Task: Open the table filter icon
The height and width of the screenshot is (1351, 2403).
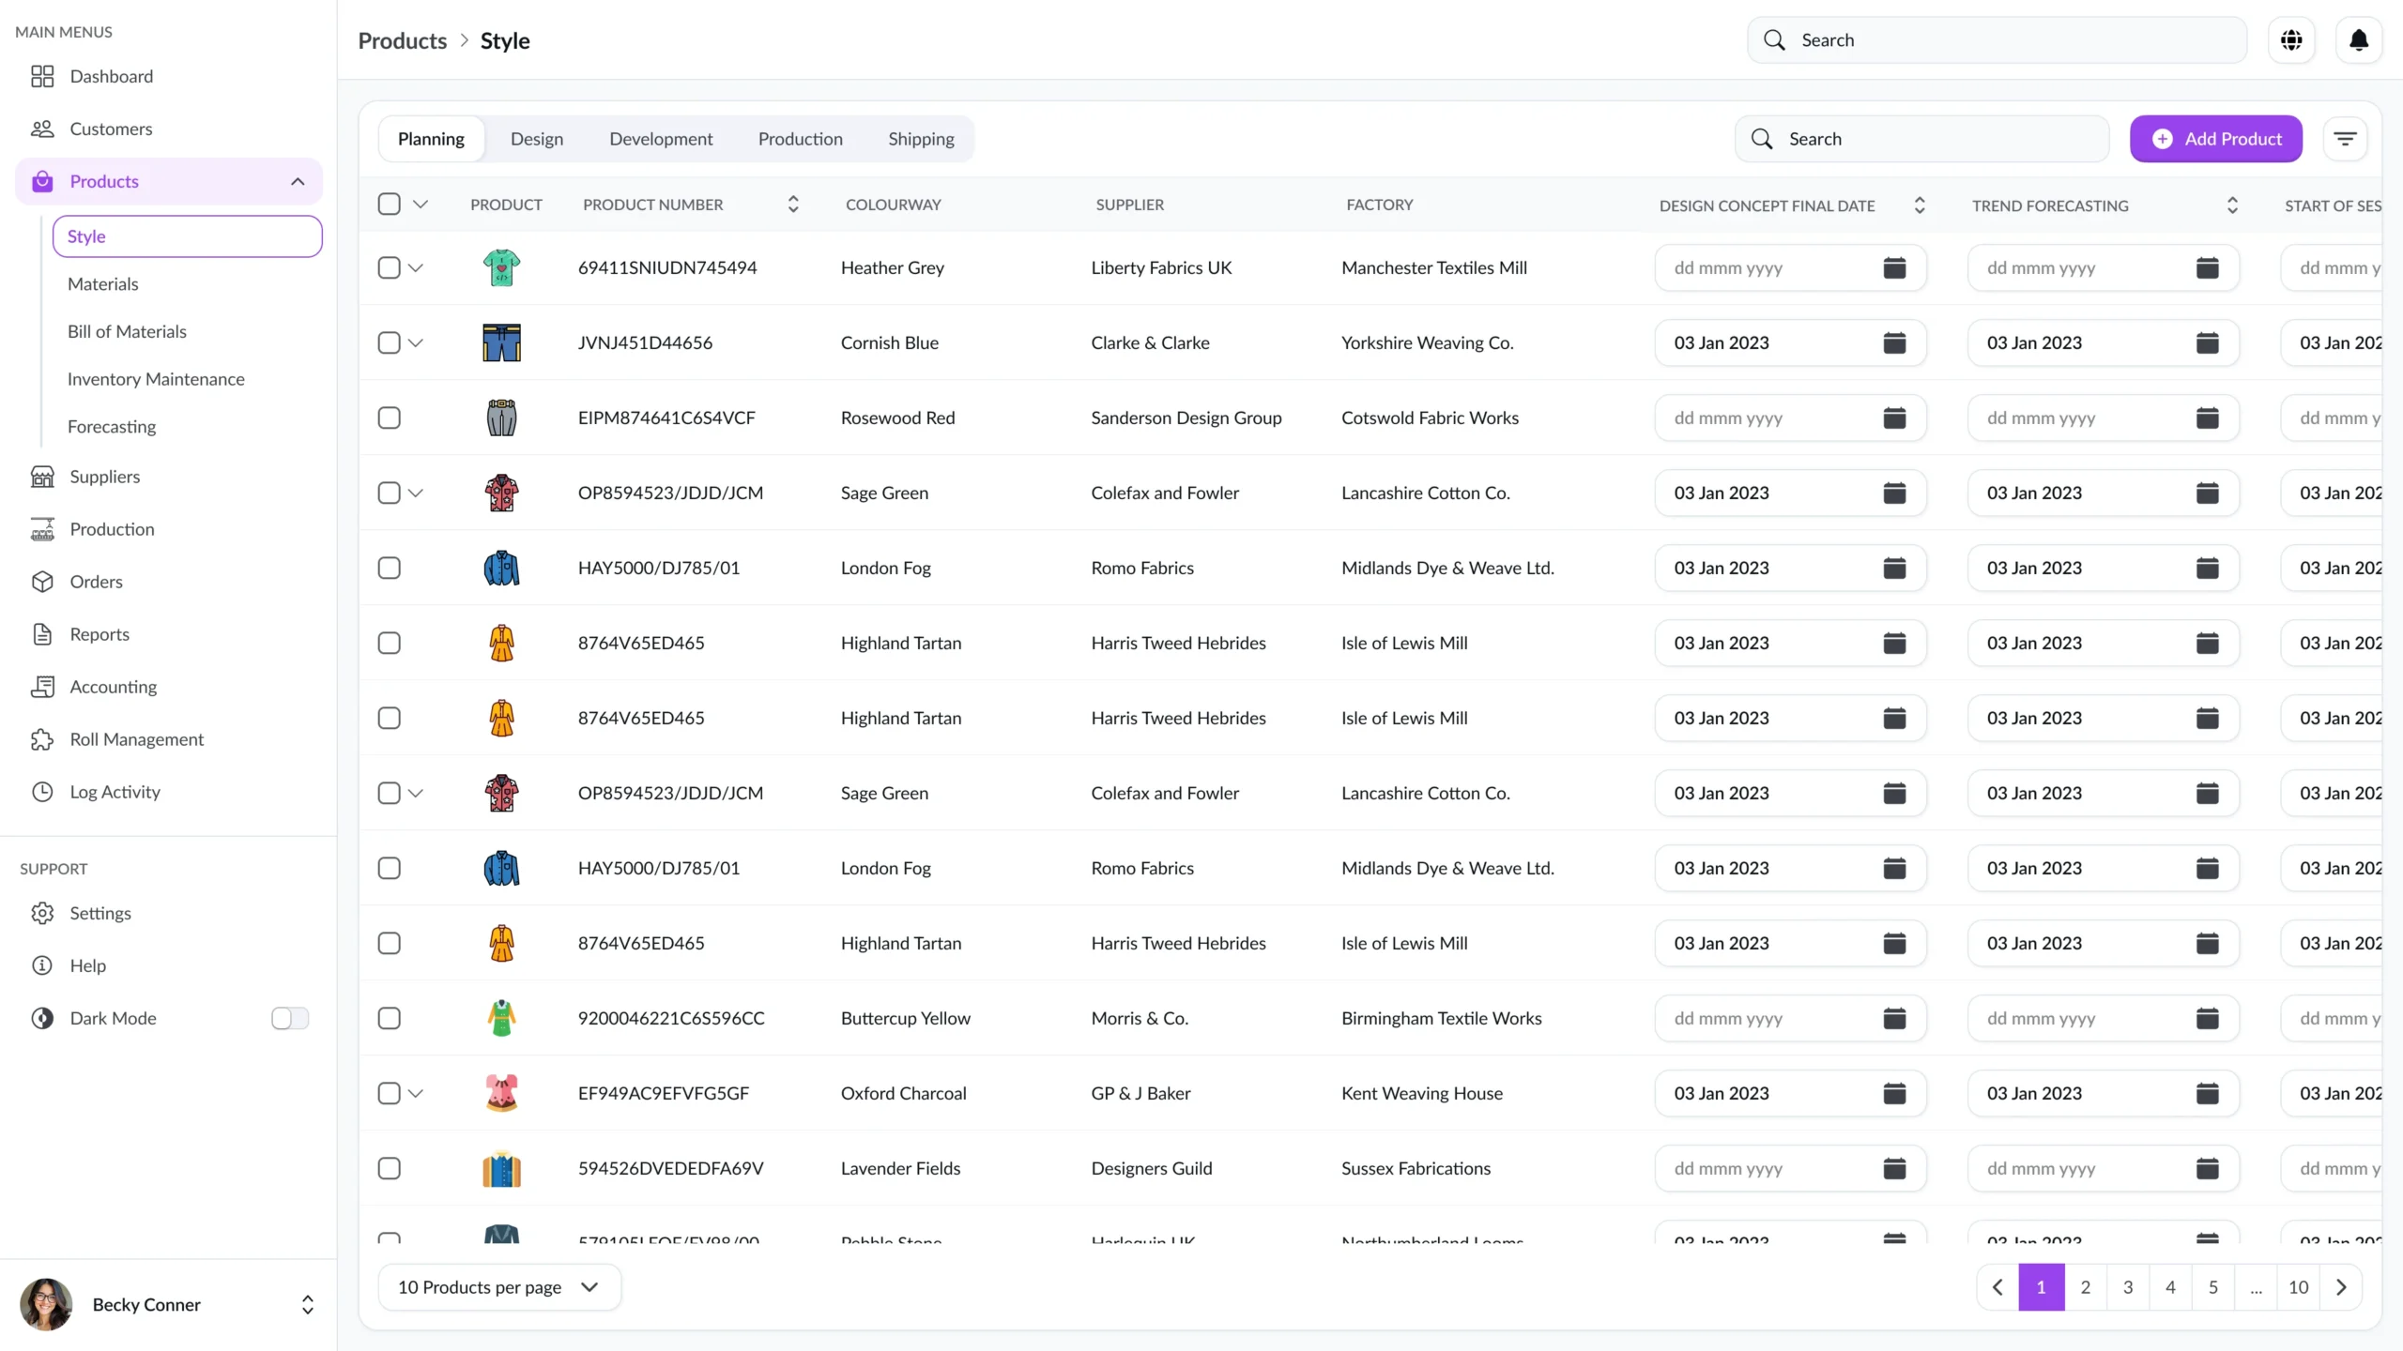Action: [2345, 139]
